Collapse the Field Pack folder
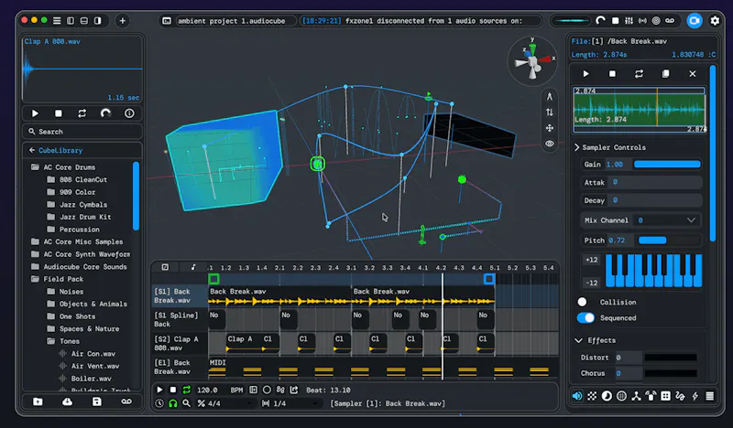Viewport: 733px width, 428px height. [57, 279]
